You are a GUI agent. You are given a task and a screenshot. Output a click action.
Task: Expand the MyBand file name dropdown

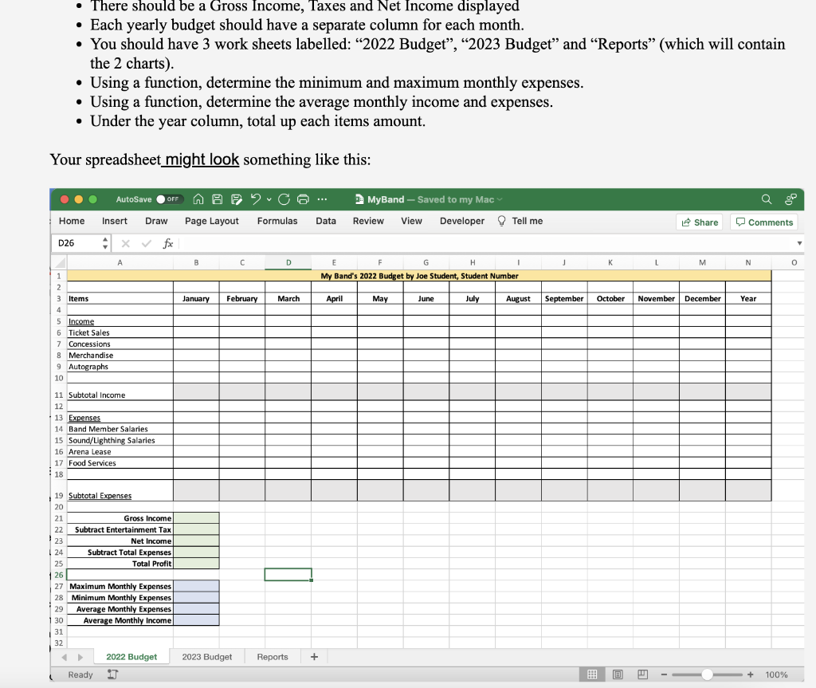(500, 199)
